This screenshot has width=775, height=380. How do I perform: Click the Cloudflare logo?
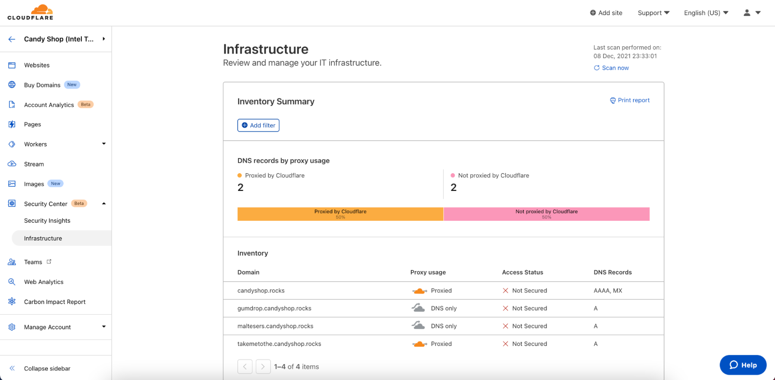pos(30,12)
